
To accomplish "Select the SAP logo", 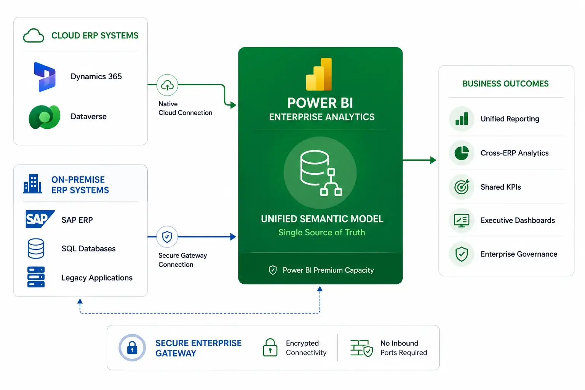I will [x=40, y=219].
